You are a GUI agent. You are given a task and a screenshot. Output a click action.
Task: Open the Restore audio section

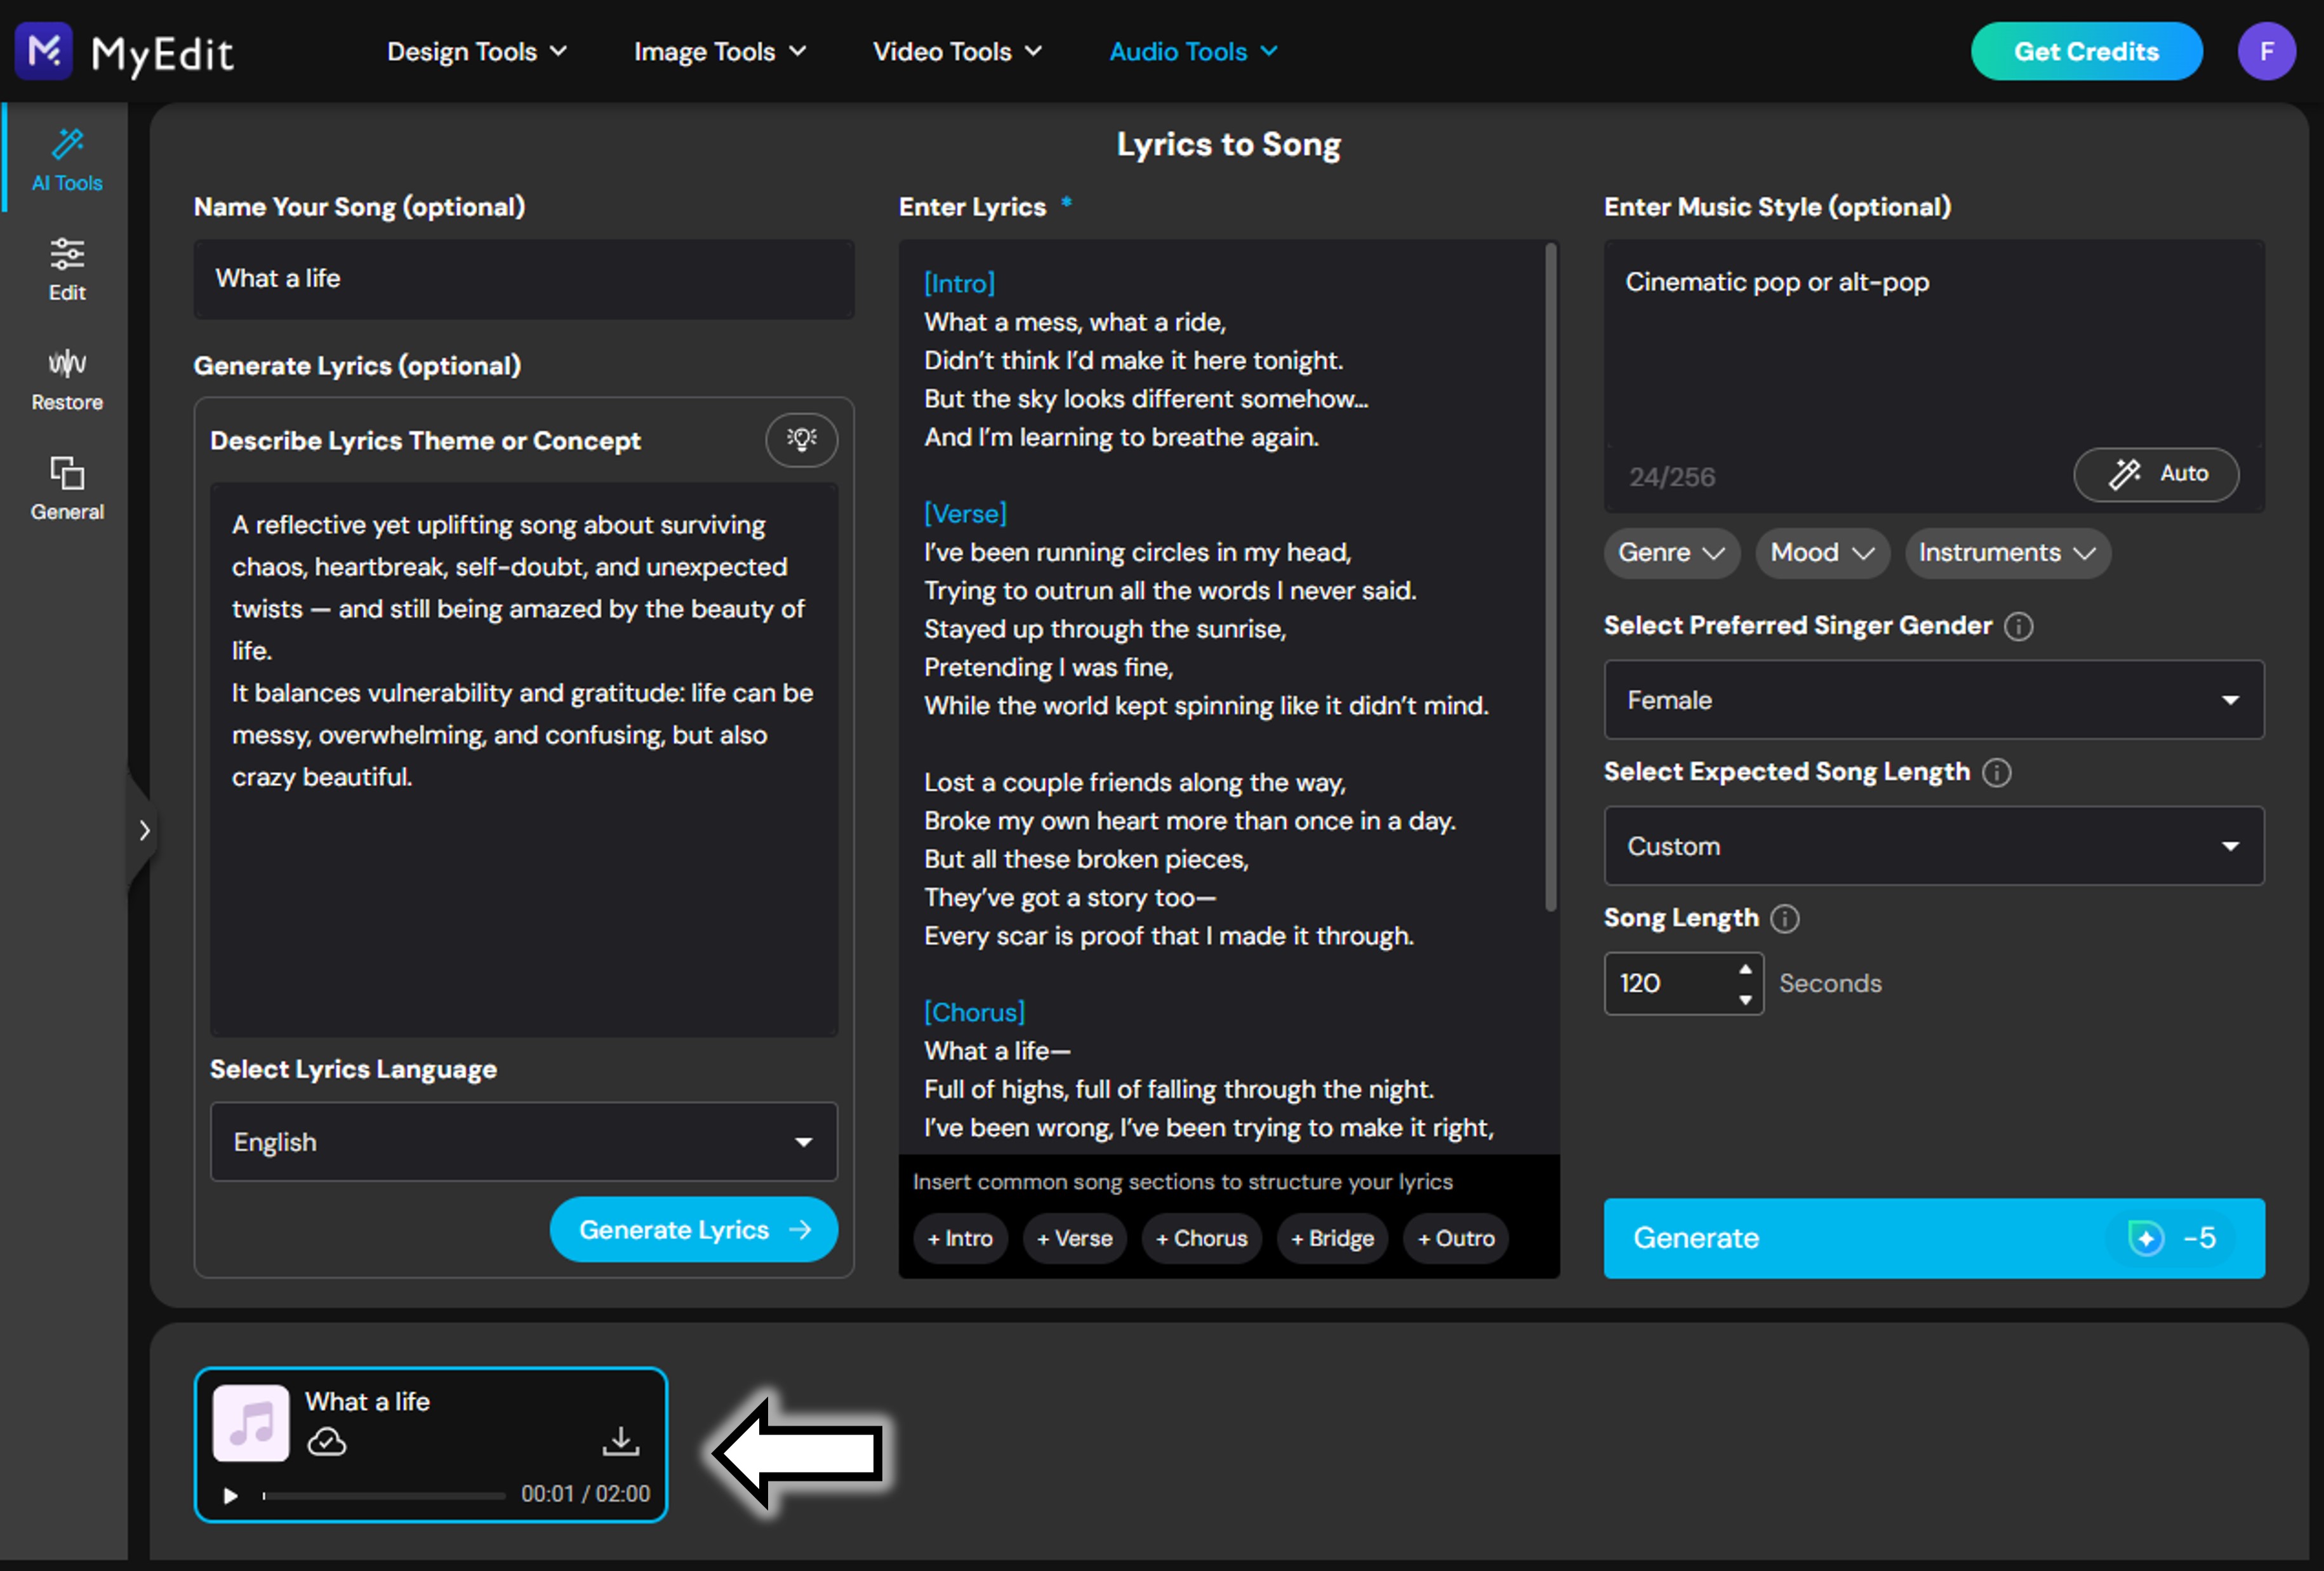66,379
